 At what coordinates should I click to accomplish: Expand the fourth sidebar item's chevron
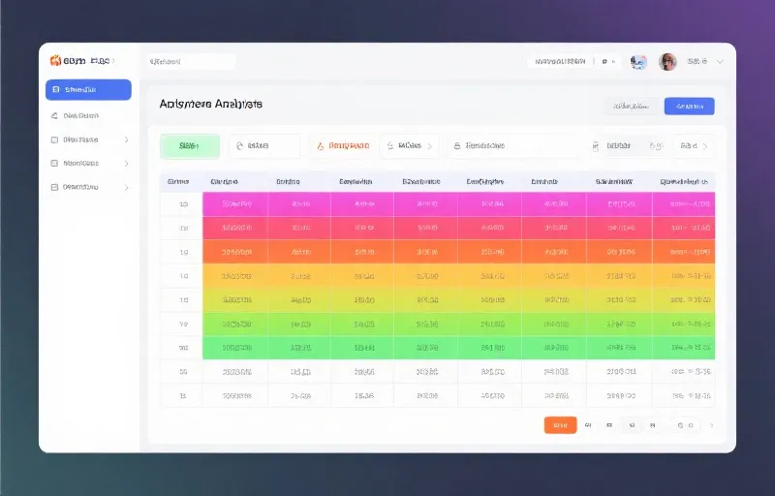coord(127,163)
